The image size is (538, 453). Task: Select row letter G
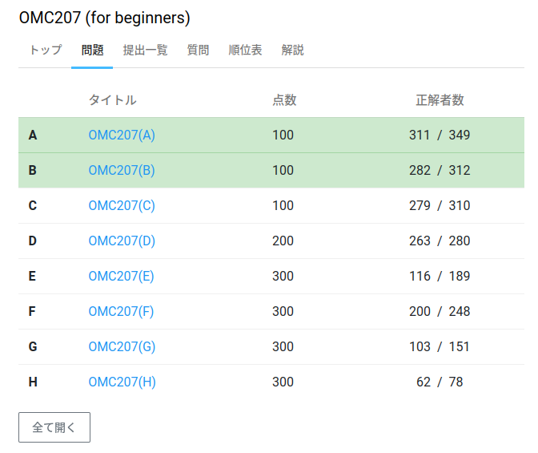click(x=33, y=347)
